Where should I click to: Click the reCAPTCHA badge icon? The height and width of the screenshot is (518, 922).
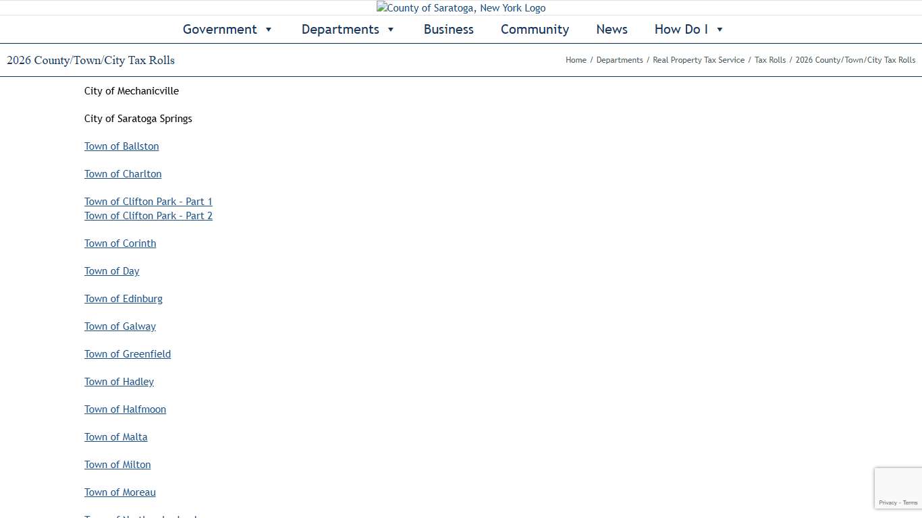898,483
